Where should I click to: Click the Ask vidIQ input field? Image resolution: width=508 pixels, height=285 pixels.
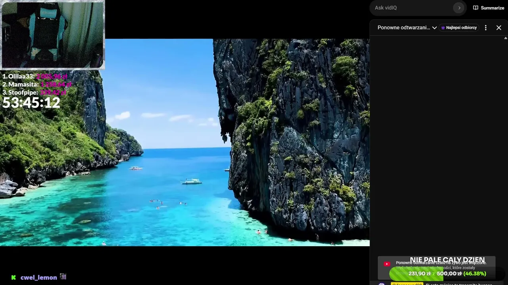point(413,8)
